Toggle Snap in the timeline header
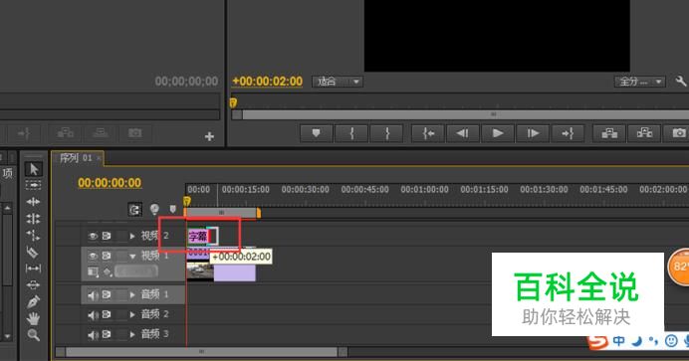The height and width of the screenshot is (361, 689). tap(134, 210)
